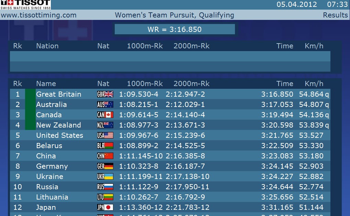Click the Ukraine team name

pos(49,177)
